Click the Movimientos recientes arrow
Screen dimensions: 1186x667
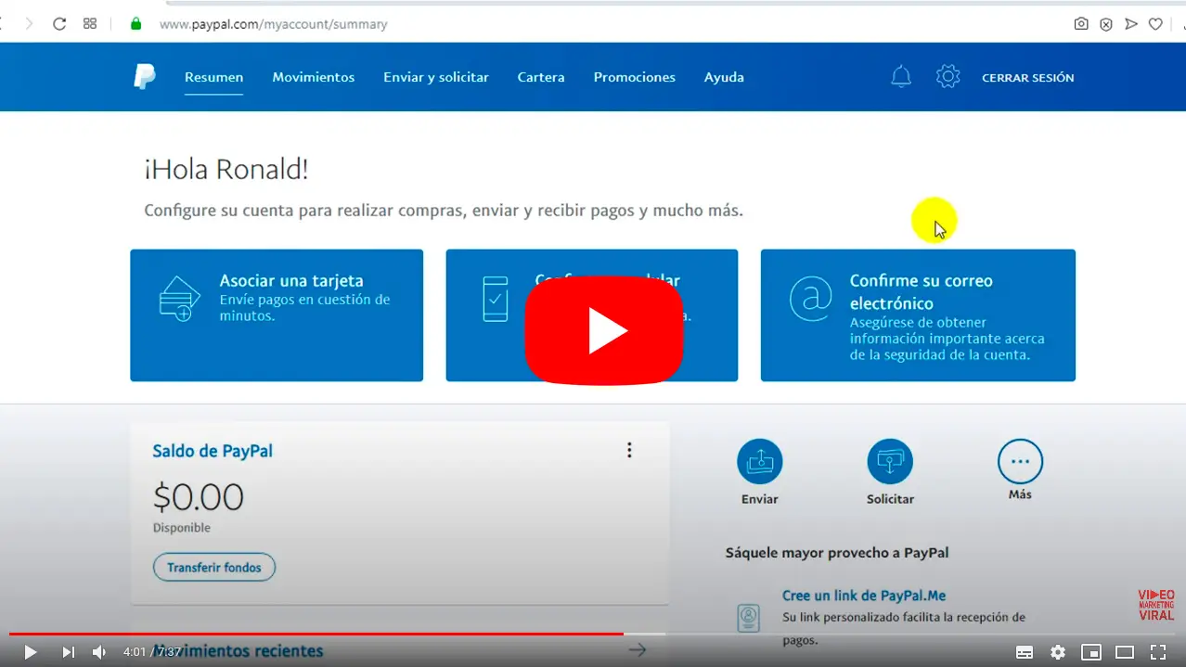(637, 650)
